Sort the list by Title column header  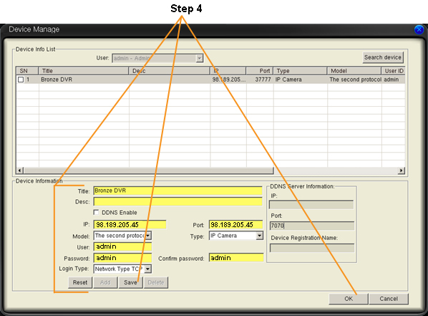pos(84,71)
